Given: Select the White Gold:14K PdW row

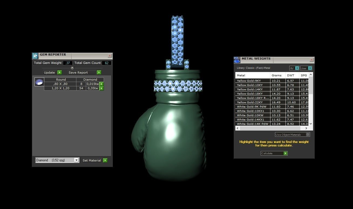Looking at the screenshot, I should point(272,124).
